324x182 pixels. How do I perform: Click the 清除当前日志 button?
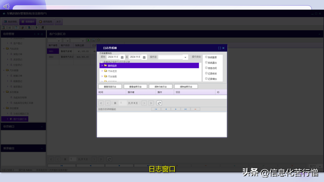pos(160,87)
